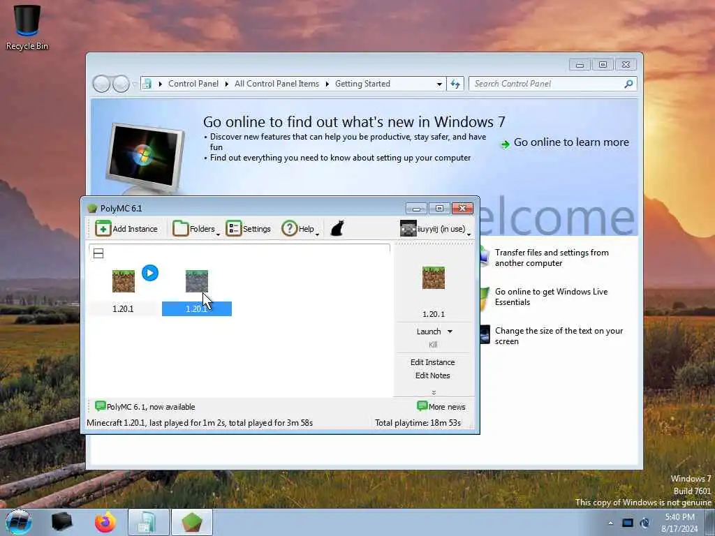Click the refresh button in Control Panel
715x536 pixels.
tap(455, 84)
